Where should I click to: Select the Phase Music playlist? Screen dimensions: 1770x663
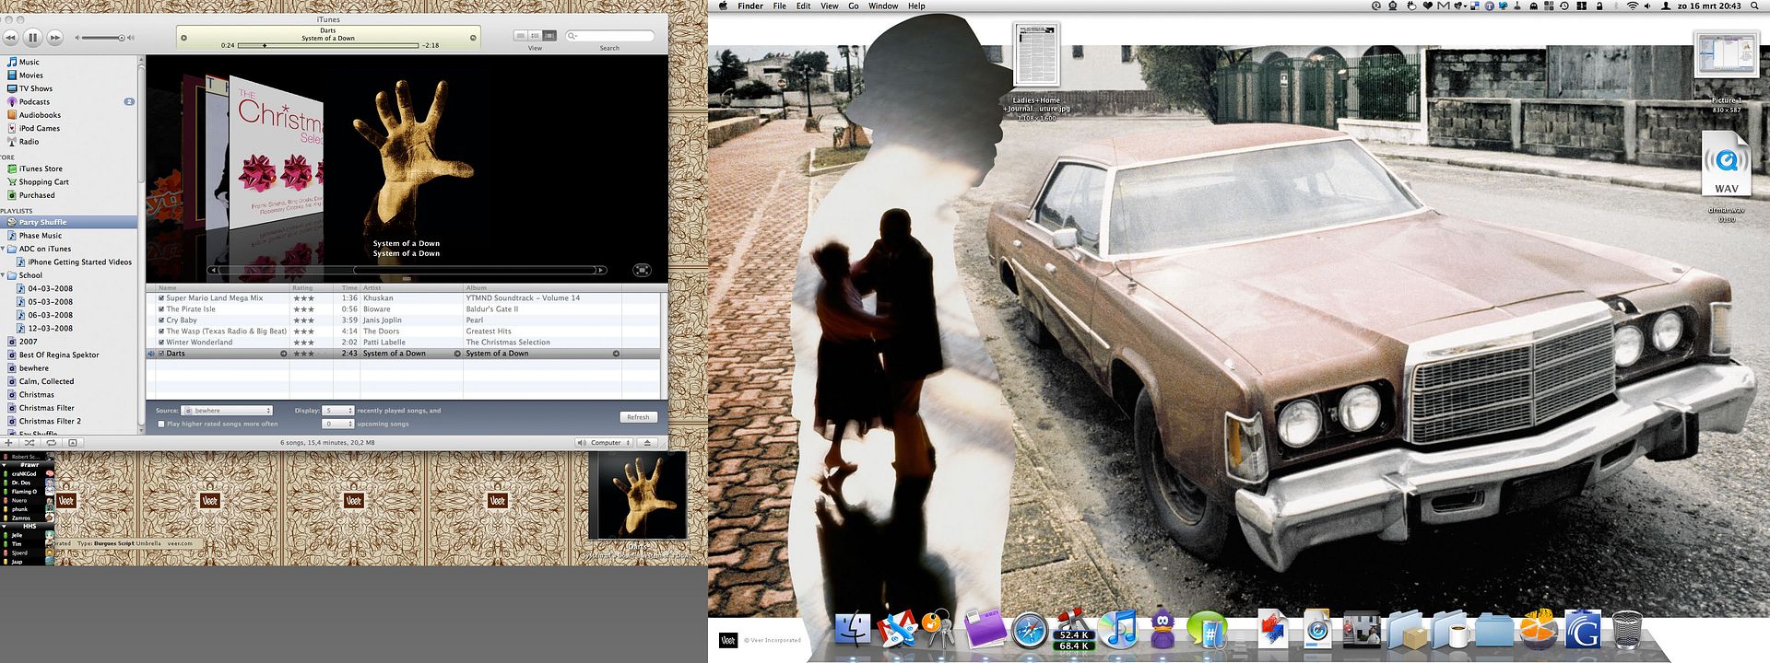41,236
